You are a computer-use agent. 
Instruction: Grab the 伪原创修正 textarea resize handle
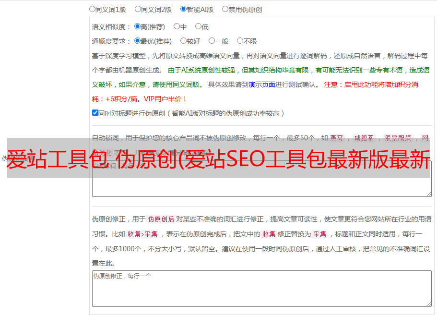429,304
